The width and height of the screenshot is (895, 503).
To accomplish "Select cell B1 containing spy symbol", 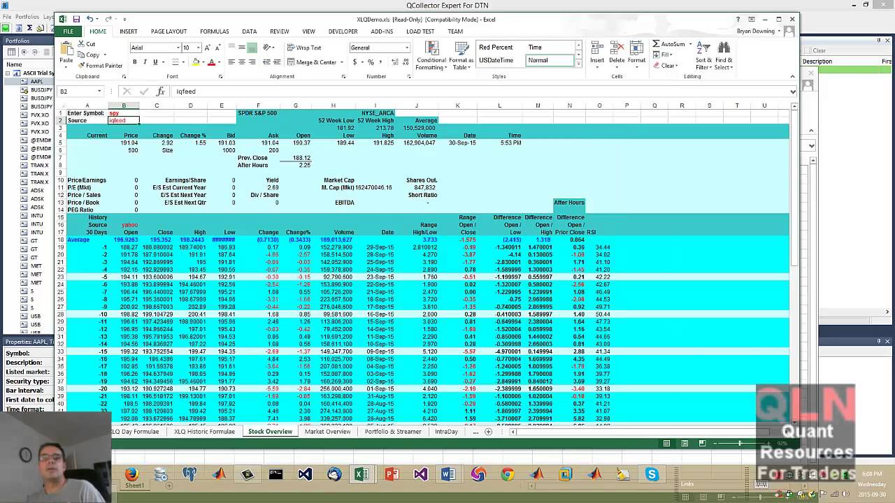I will (124, 113).
